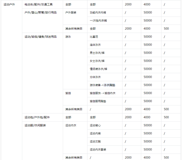Select the 游泳装备->泳衣胸垫 cell
182x160 pixels.
[x=102, y=85]
